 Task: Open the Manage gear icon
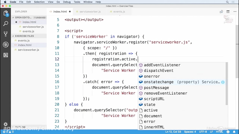point(6,124)
